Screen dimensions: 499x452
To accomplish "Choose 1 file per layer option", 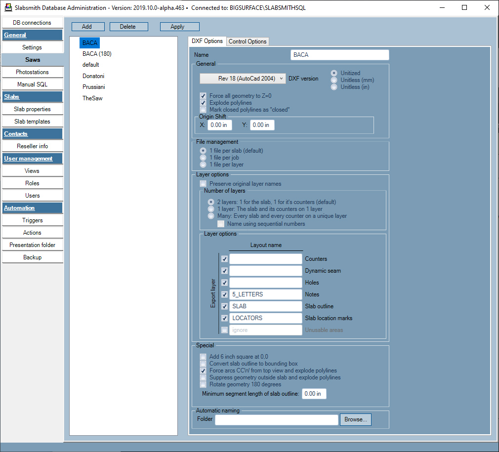I will tap(203, 164).
